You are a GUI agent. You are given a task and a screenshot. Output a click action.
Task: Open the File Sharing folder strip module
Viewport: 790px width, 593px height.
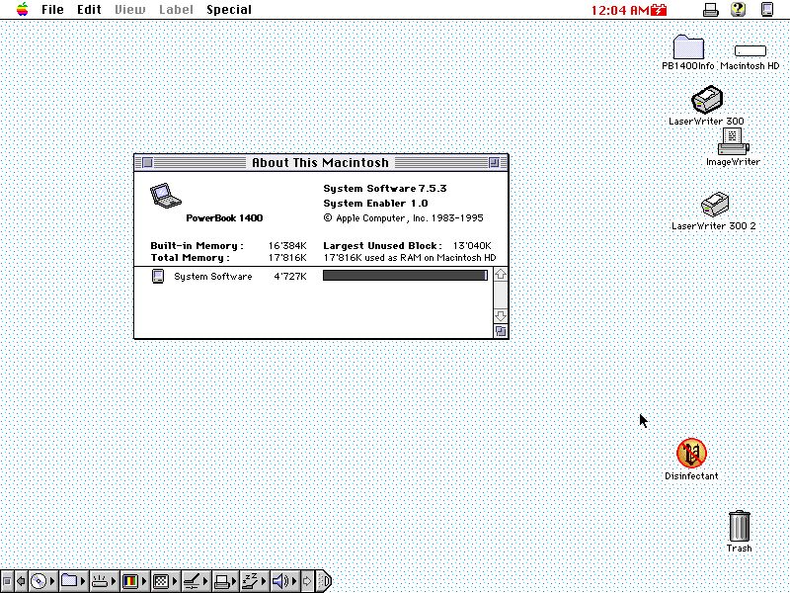click(73, 581)
